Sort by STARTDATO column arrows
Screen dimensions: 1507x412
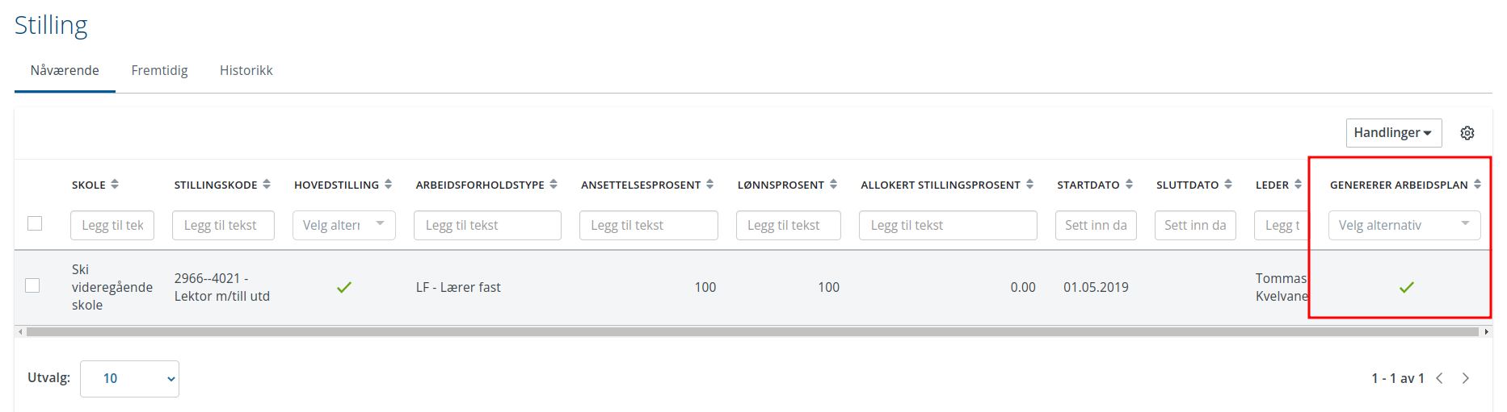pyautogui.click(x=1129, y=185)
